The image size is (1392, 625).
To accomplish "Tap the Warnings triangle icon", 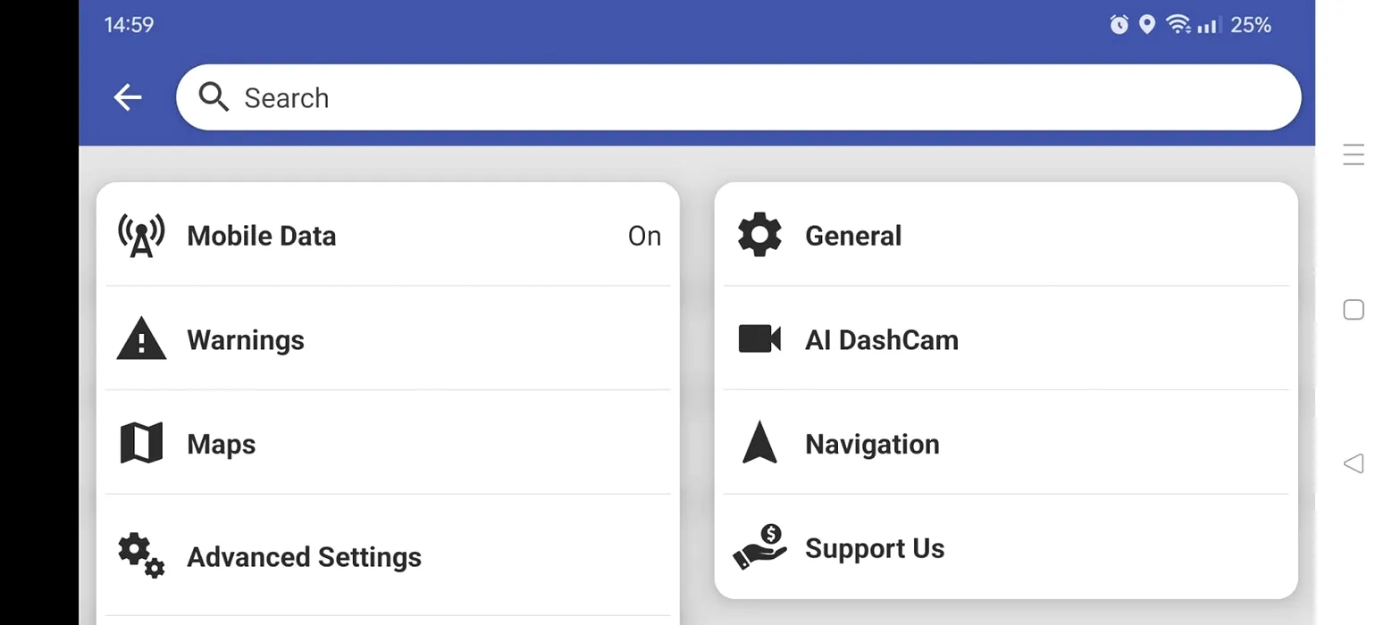I will 141,340.
